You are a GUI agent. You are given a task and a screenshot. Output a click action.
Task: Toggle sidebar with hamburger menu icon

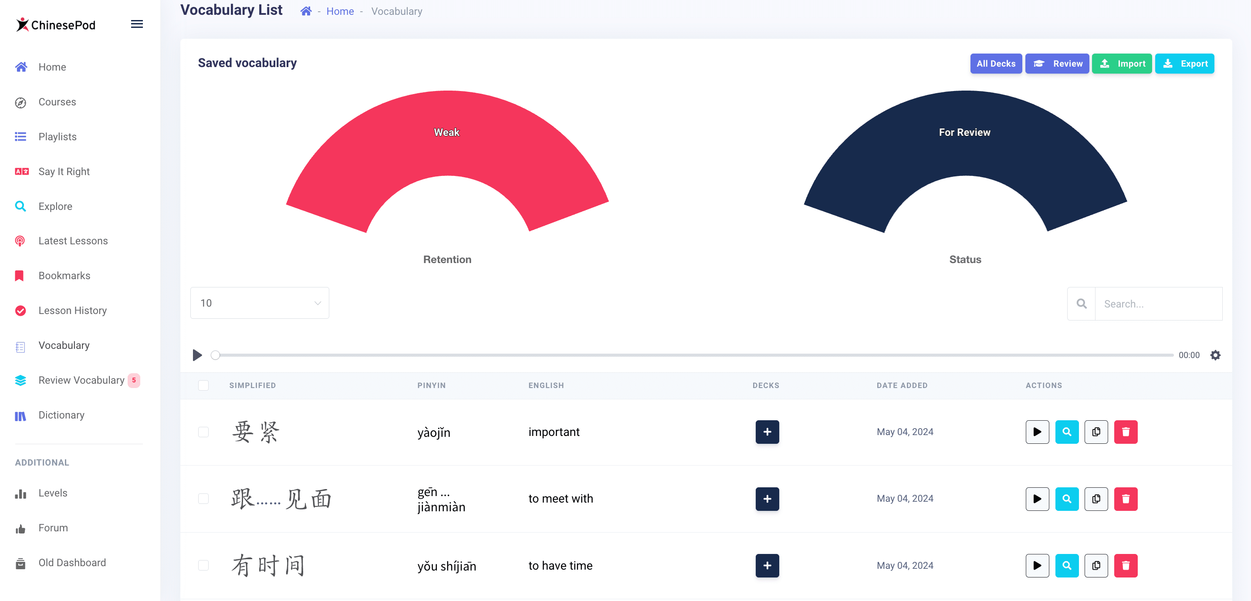(137, 24)
